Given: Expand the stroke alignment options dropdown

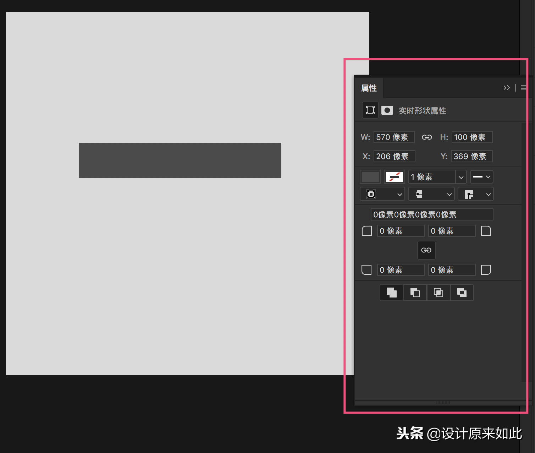Looking at the screenshot, I should coord(382,194).
